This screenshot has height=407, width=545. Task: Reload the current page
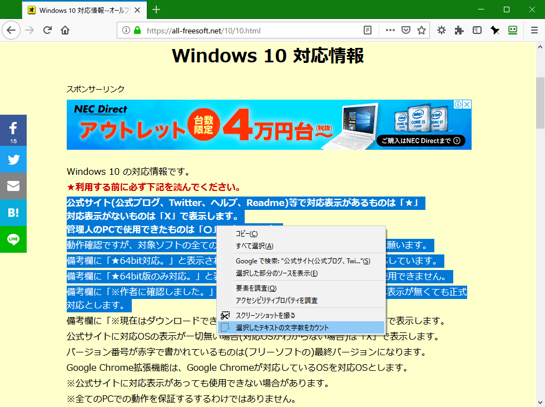47,30
